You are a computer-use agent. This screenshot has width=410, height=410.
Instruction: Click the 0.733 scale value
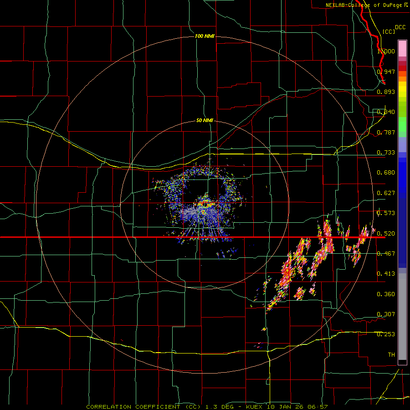(386, 153)
